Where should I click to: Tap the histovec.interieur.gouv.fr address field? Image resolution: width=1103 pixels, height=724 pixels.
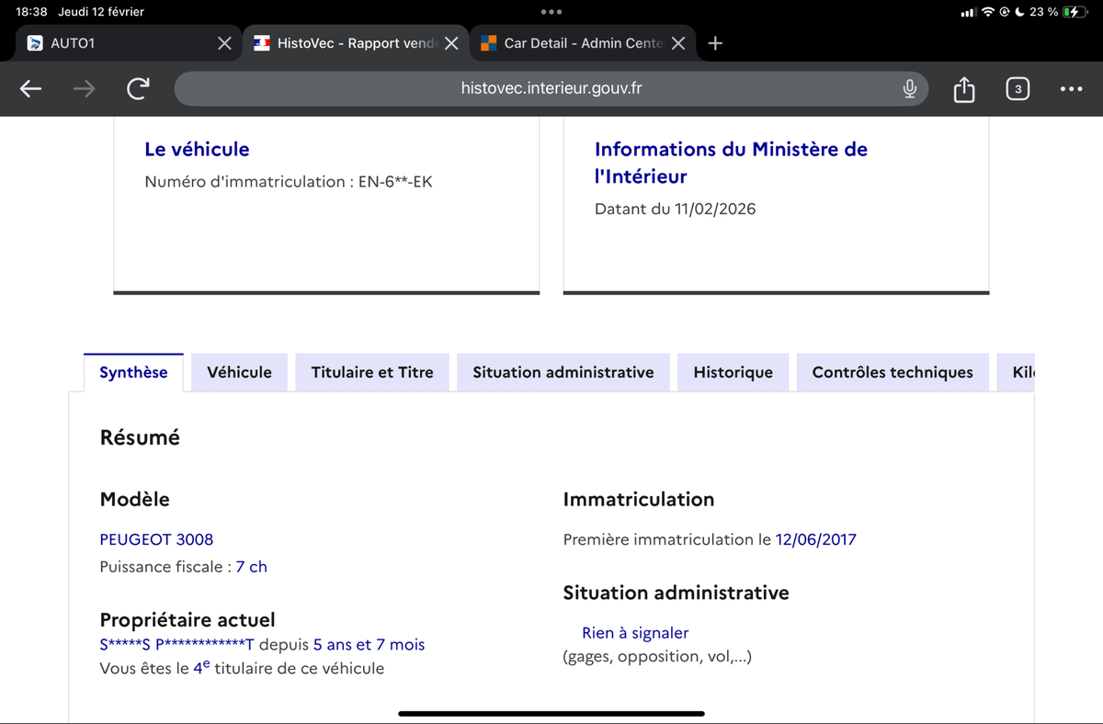coord(551,89)
